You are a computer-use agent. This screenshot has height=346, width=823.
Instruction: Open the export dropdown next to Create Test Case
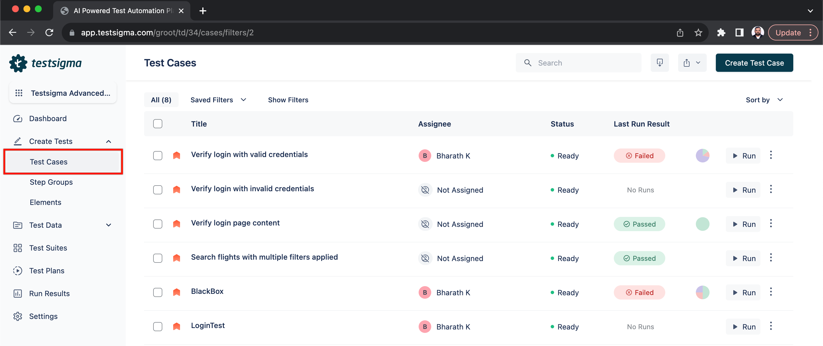(x=692, y=63)
